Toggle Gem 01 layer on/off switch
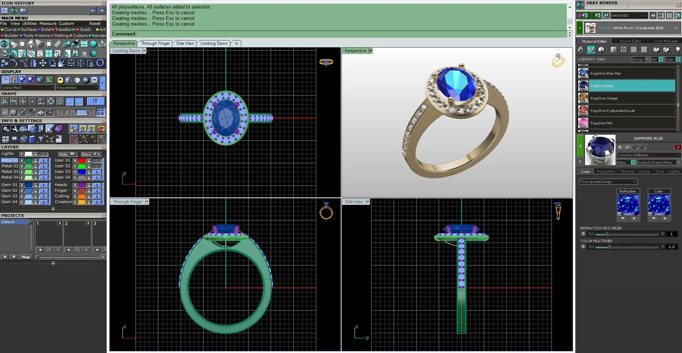This screenshot has width=682, height=353. click(44, 185)
